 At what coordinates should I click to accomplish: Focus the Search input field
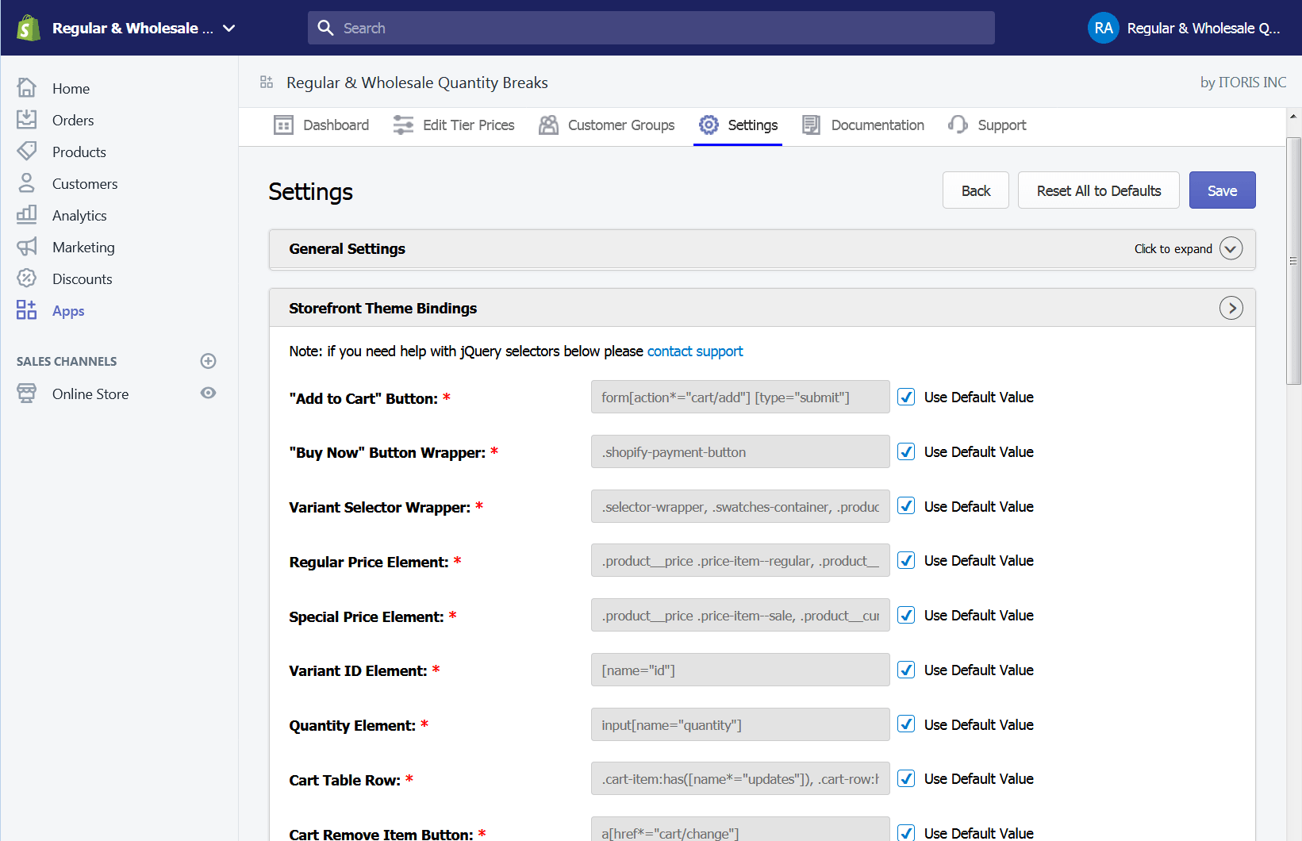tap(651, 28)
